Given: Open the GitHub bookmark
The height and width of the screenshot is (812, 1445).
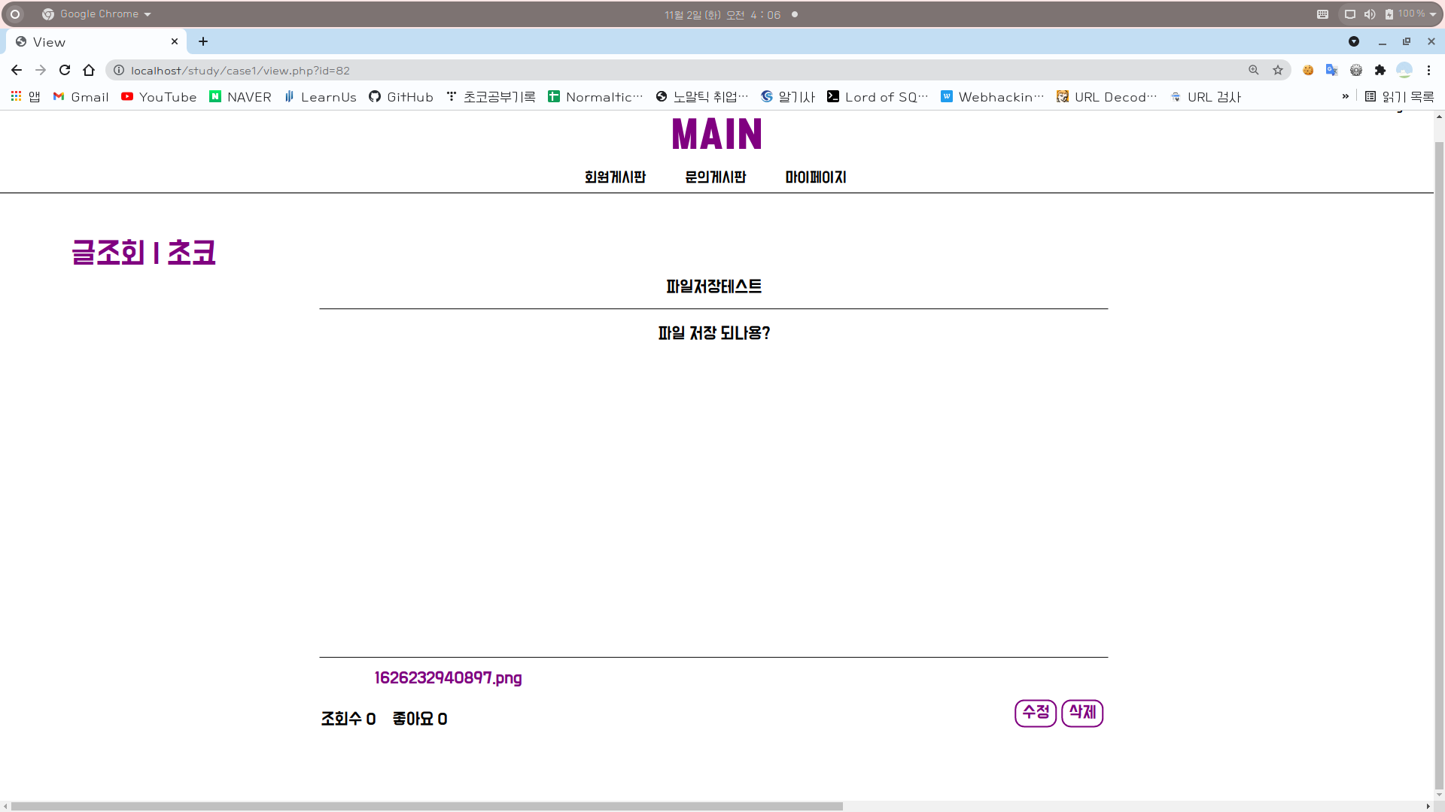Looking at the screenshot, I should point(401,97).
